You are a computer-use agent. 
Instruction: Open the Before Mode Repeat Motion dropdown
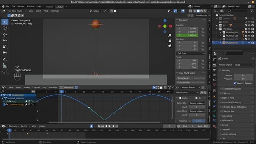click(x=197, y=103)
